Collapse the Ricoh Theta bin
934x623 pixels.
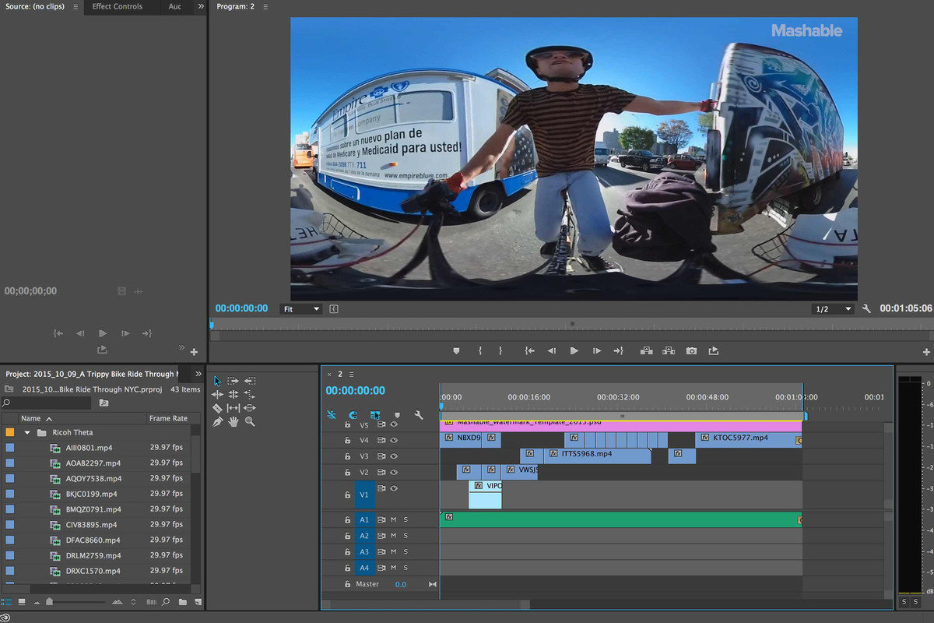coord(27,432)
